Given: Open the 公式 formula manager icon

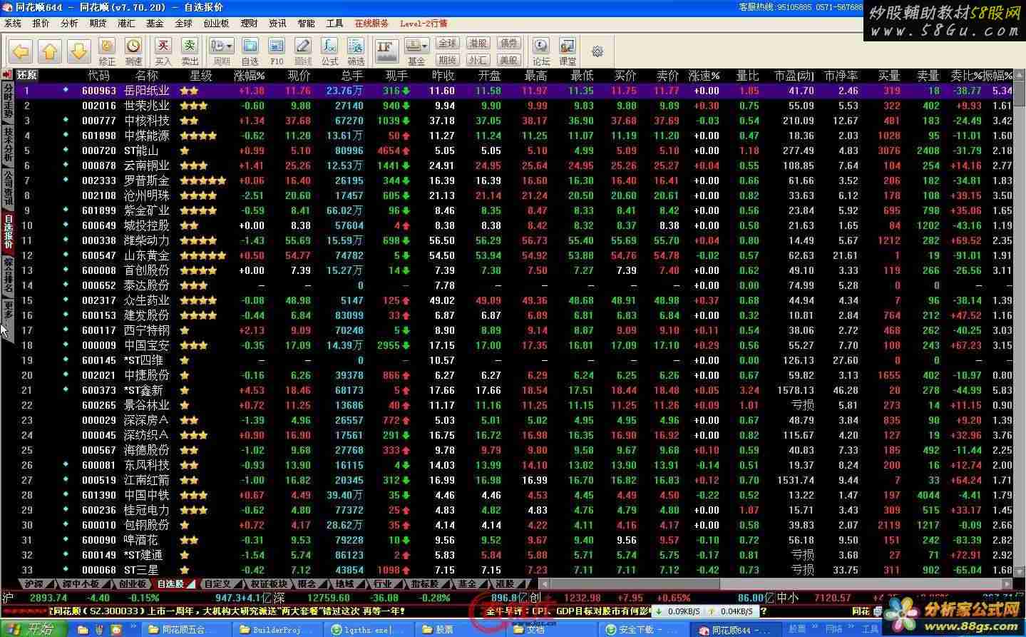Looking at the screenshot, I should click(x=329, y=52).
